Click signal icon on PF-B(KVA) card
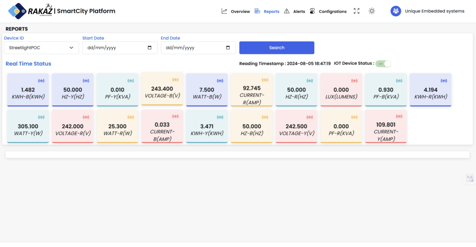 pos(399,81)
